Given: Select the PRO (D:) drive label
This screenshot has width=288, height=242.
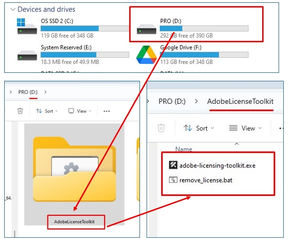Looking at the screenshot, I should point(171,21).
